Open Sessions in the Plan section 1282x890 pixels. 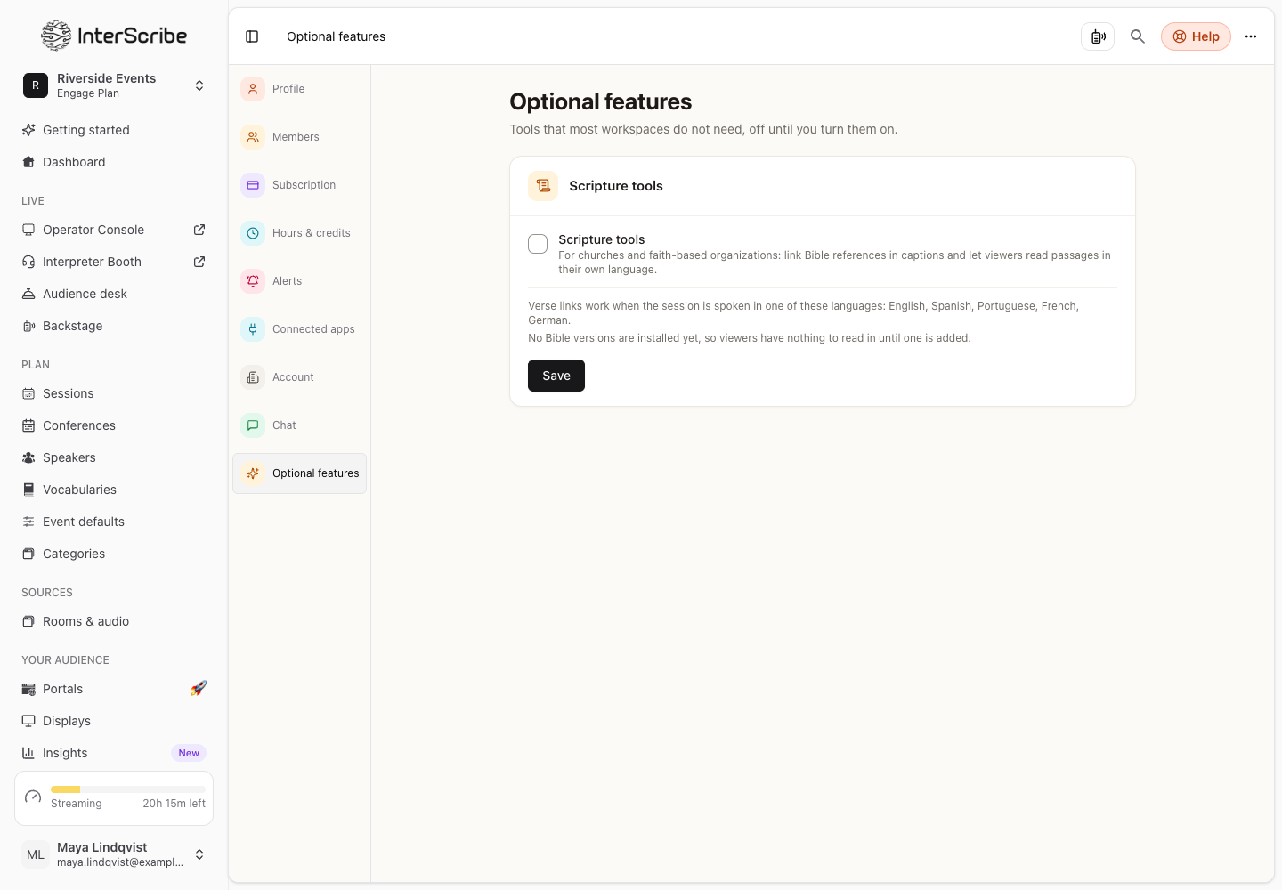tap(114, 393)
